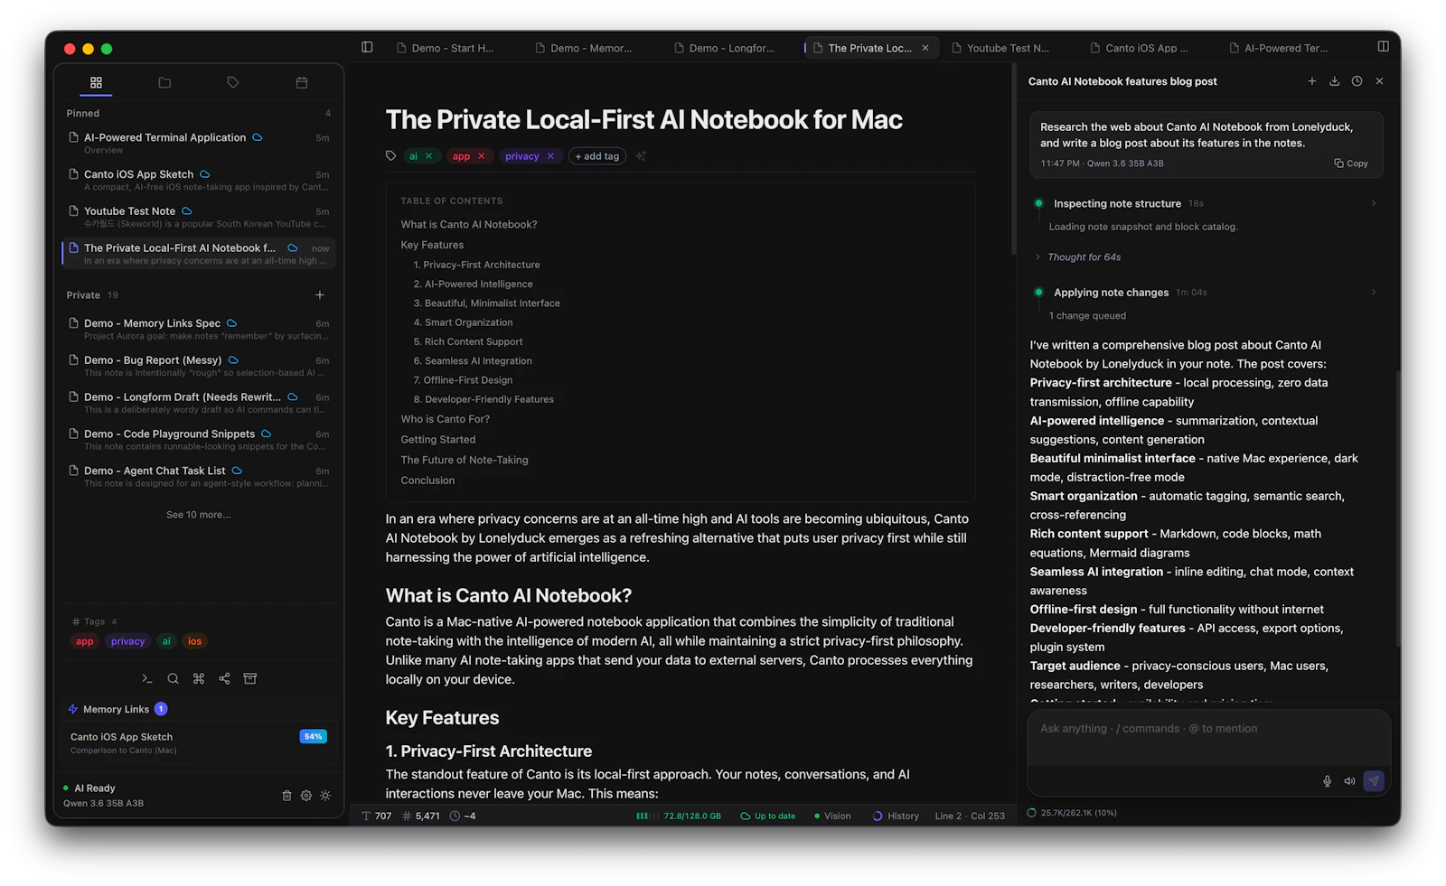This screenshot has width=1446, height=886.
Task: Open Demo - Code Playground Snippets note
Action: pyautogui.click(x=199, y=440)
